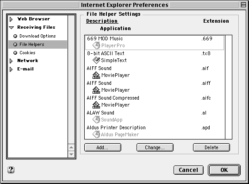Screen dimensions: 249x184
Task: Click MoviePlayer icon under AIFF Sound Compressed
Action: pos(96,105)
